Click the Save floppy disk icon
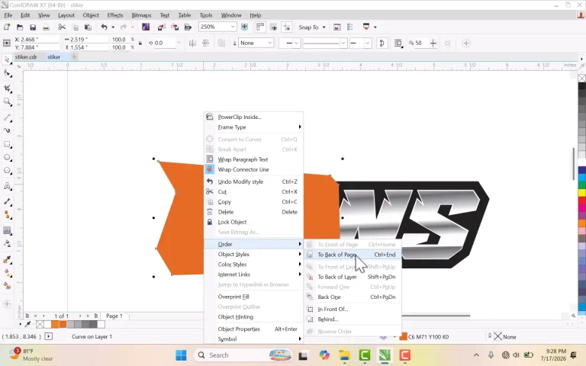 [33, 27]
